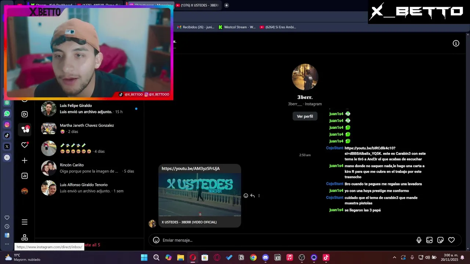Screen dimensions: 470x264
Task: Focus the Enviar mensaje input field
Action: (286, 240)
